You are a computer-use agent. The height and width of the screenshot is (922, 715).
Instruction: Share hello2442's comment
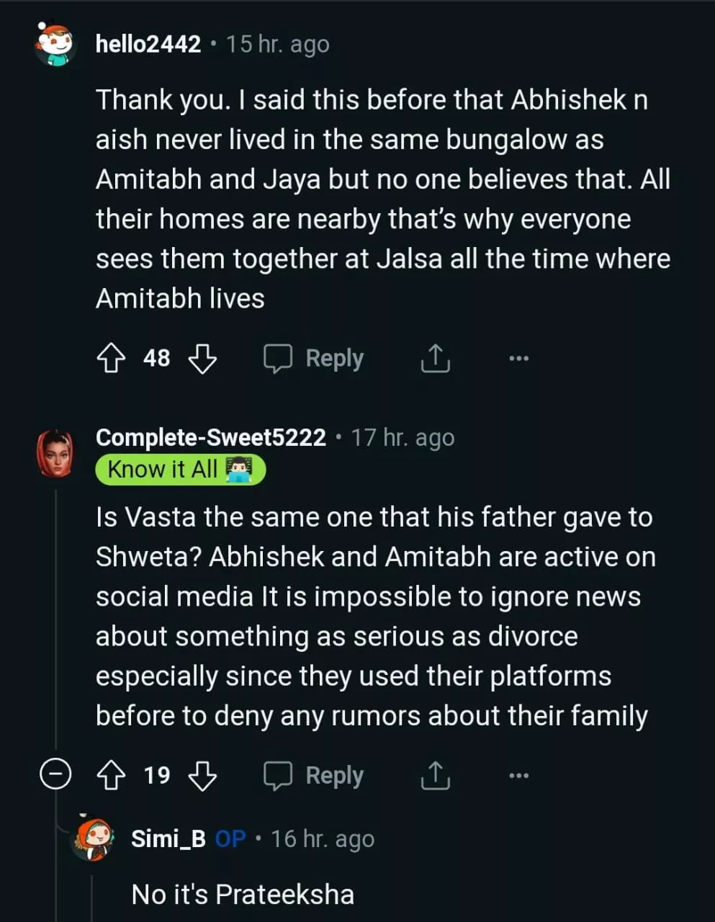[x=435, y=358]
